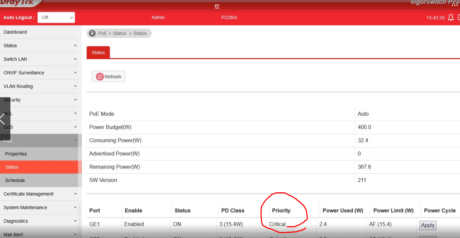Click the Priority column header

(281, 210)
